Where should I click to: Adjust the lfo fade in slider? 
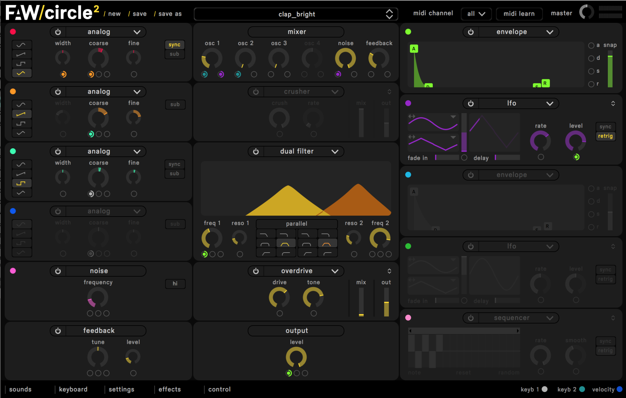(x=447, y=158)
